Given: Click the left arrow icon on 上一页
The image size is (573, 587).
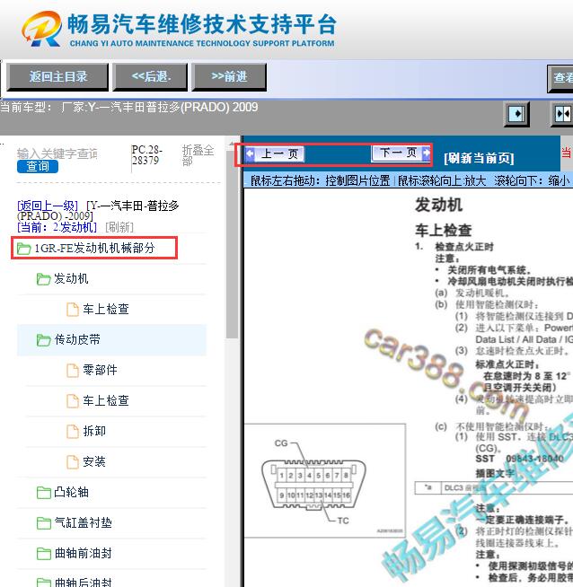Looking at the screenshot, I should tap(250, 153).
